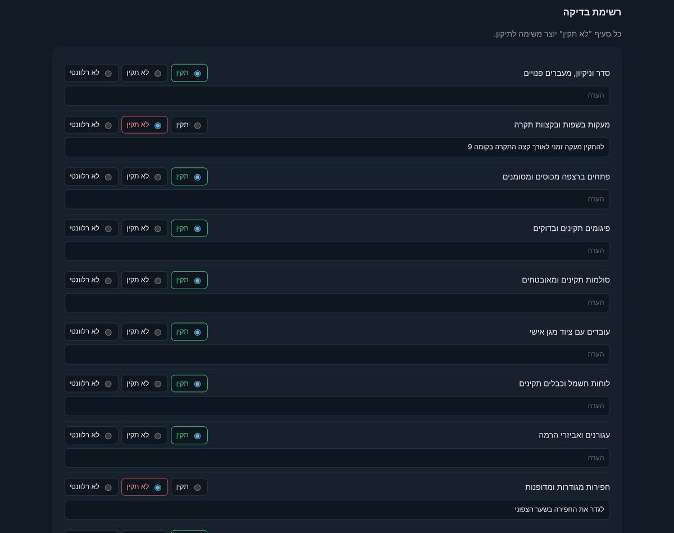Mark 'סדר וניקיון, מעברים פנויים' as לא תקין
Screen dimensions: 674x533
144,73
